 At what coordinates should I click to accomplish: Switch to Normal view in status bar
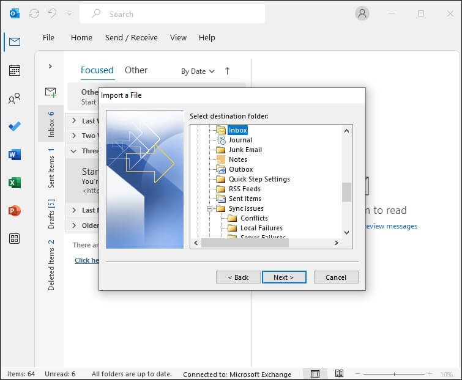click(x=315, y=374)
